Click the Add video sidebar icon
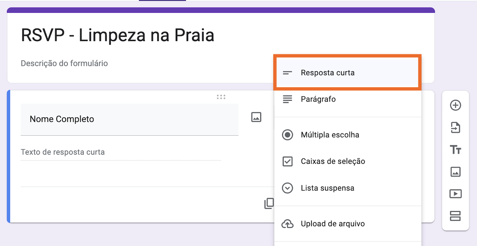This screenshot has width=477, height=246. pyautogui.click(x=455, y=194)
